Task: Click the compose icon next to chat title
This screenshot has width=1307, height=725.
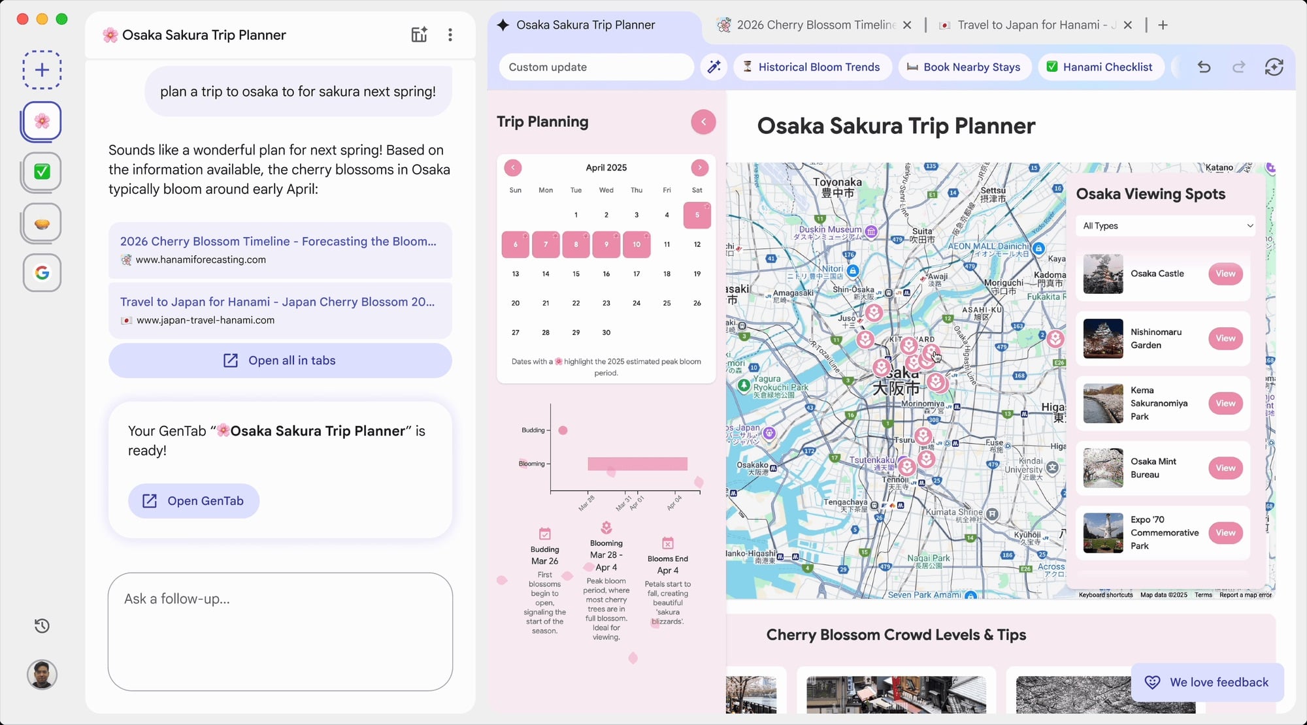Action: pyautogui.click(x=419, y=35)
